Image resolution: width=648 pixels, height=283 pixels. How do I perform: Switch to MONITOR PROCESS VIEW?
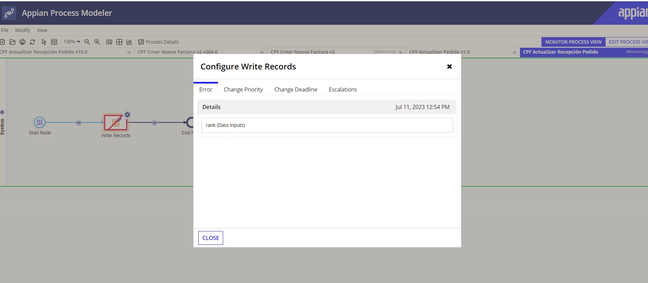click(573, 42)
